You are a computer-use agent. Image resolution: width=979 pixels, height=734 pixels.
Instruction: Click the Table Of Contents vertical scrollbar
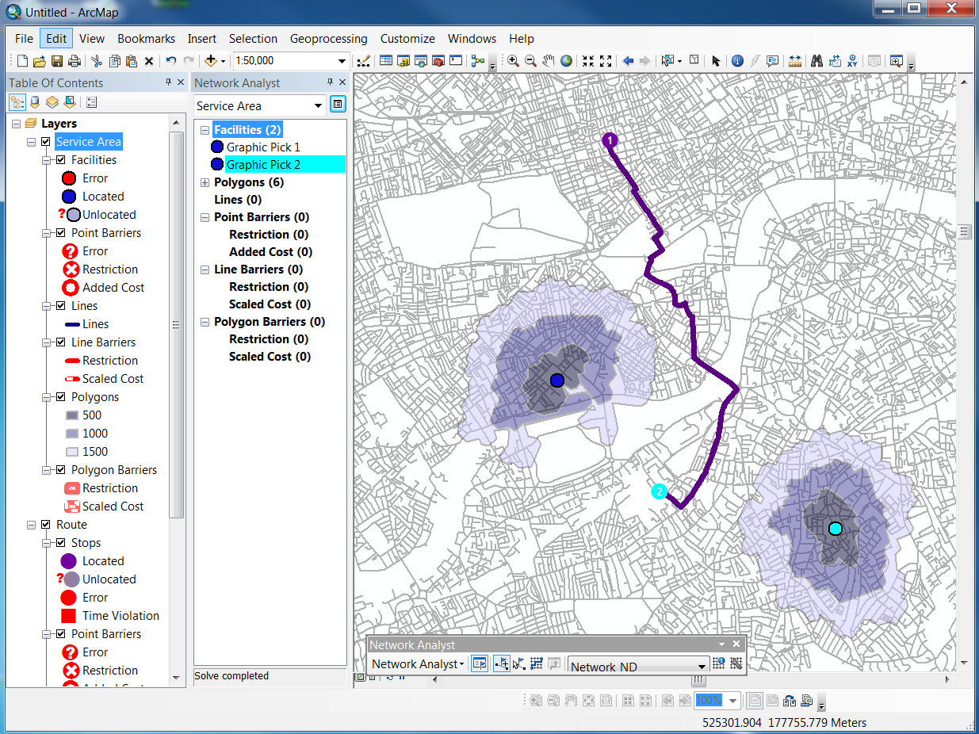[x=176, y=324]
